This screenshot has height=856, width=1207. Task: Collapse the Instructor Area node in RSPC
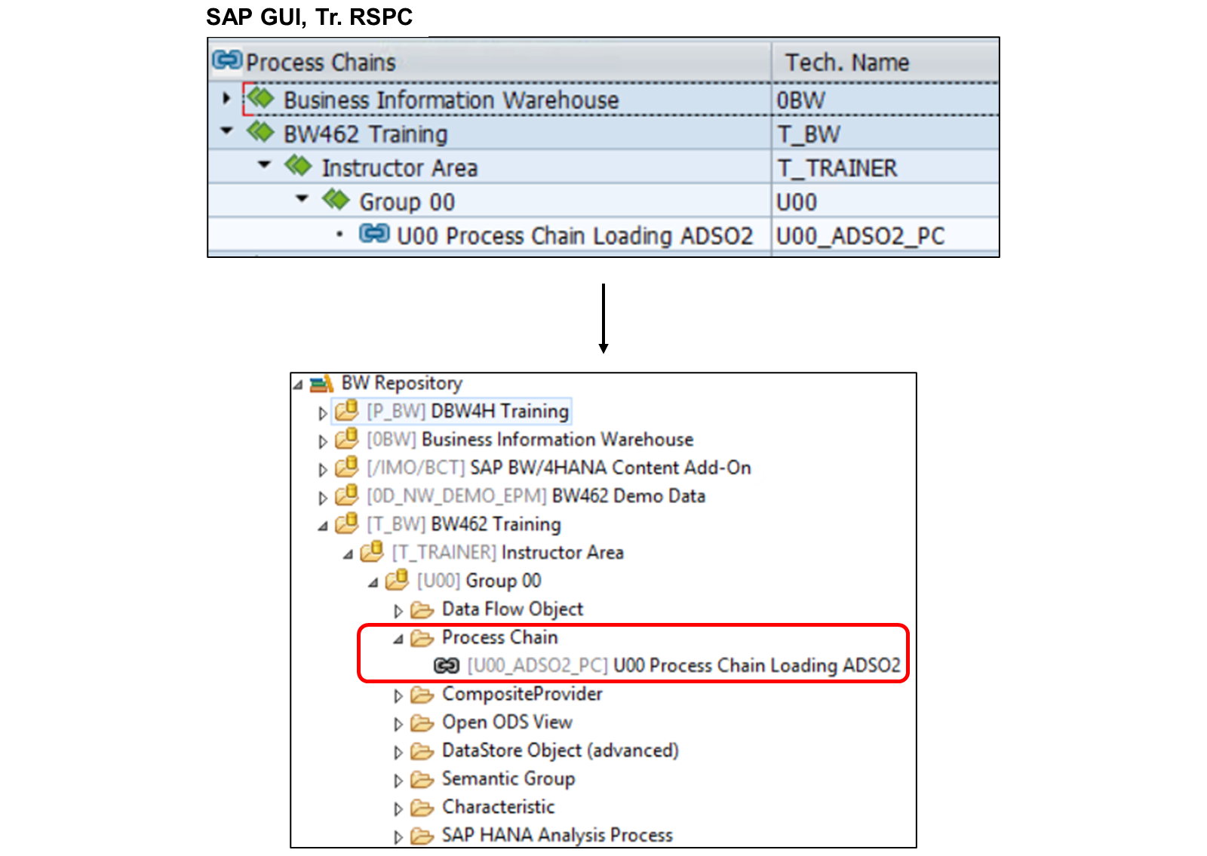tap(264, 164)
